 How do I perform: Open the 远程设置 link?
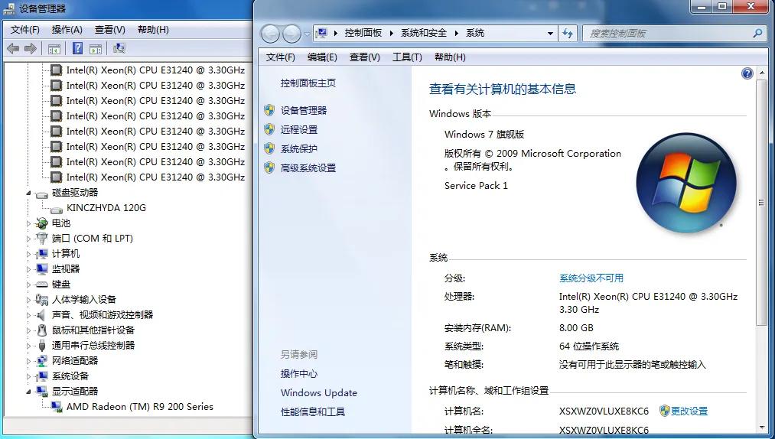[x=299, y=129]
